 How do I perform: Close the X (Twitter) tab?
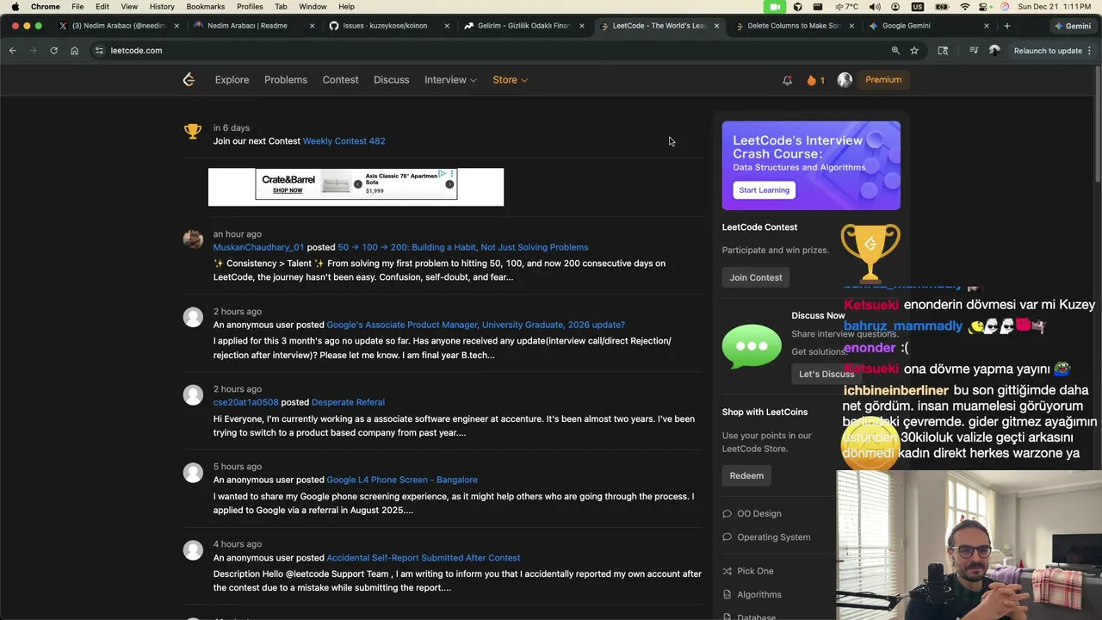tap(176, 26)
